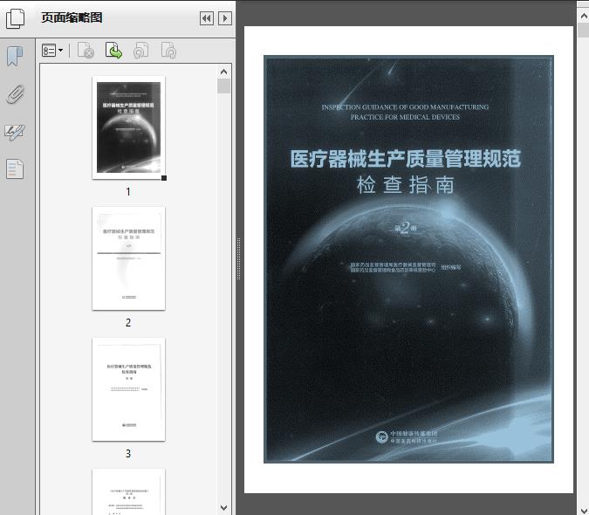Collapse the panel with the double-arrow button
The height and width of the screenshot is (515, 589).
pos(207,18)
